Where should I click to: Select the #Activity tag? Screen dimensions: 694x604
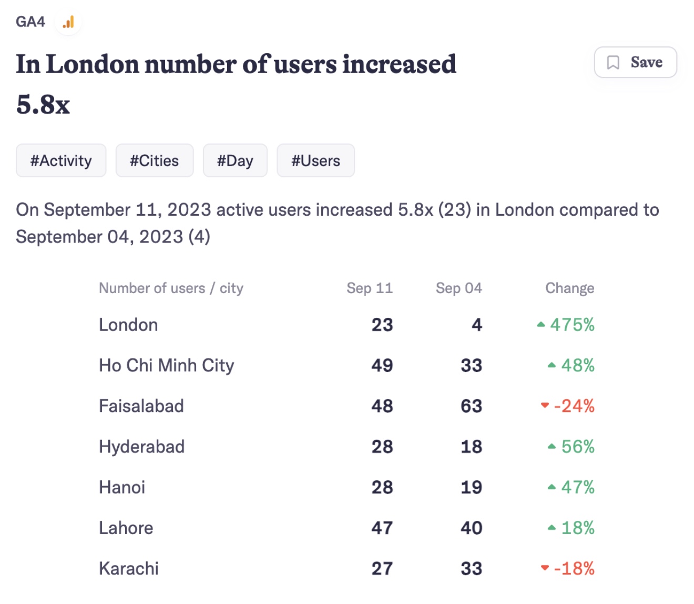[61, 160]
